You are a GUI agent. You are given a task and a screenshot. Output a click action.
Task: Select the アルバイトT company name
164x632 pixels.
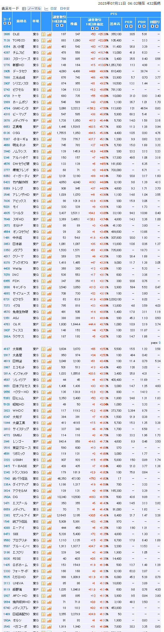click(x=20, y=158)
